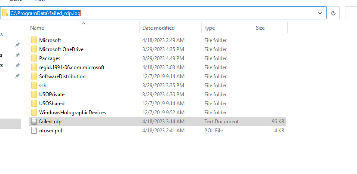Click the ntuser.pol file icon
Viewport: 357px width, 174px height.
[x=34, y=131]
